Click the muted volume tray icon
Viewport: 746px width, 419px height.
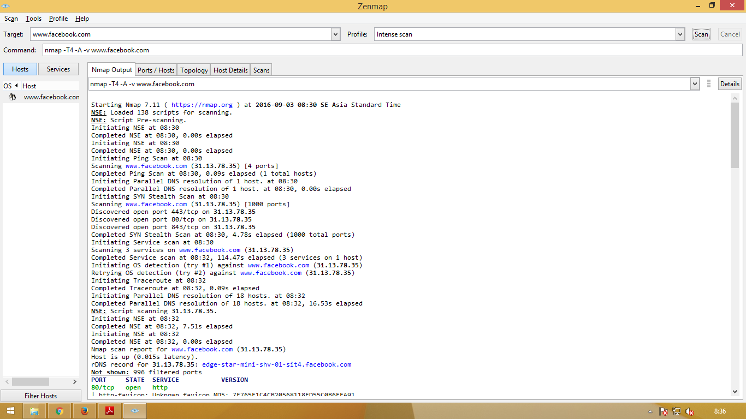coord(690,411)
